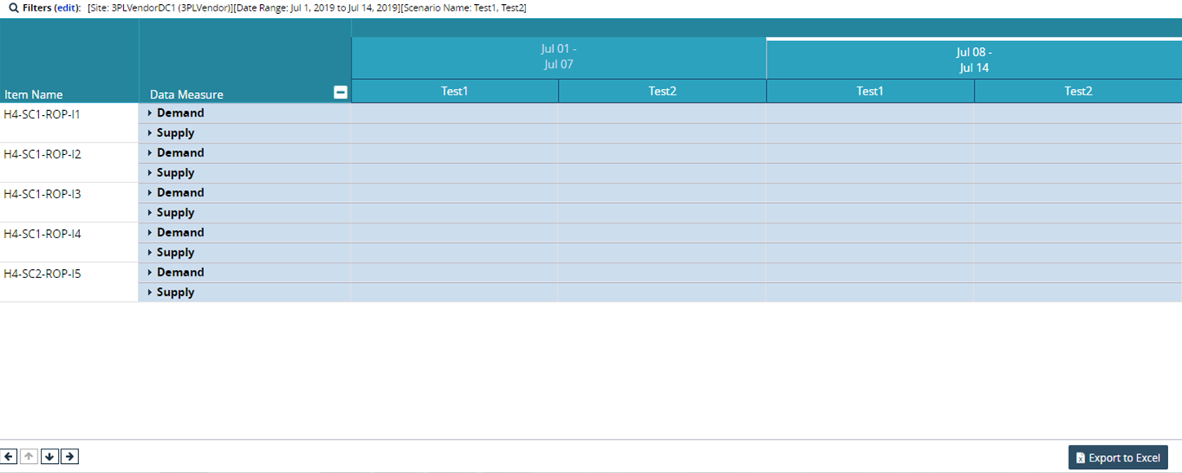The width and height of the screenshot is (1182, 473).
Task: Collapse all rows using the minus icon
Action: click(x=341, y=93)
